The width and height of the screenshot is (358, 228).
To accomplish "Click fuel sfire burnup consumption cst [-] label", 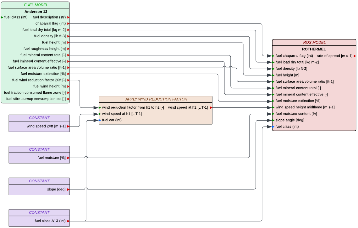I will pyautogui.click(x=36, y=99).
